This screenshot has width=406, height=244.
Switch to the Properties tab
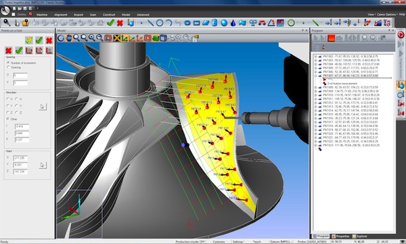340,237
